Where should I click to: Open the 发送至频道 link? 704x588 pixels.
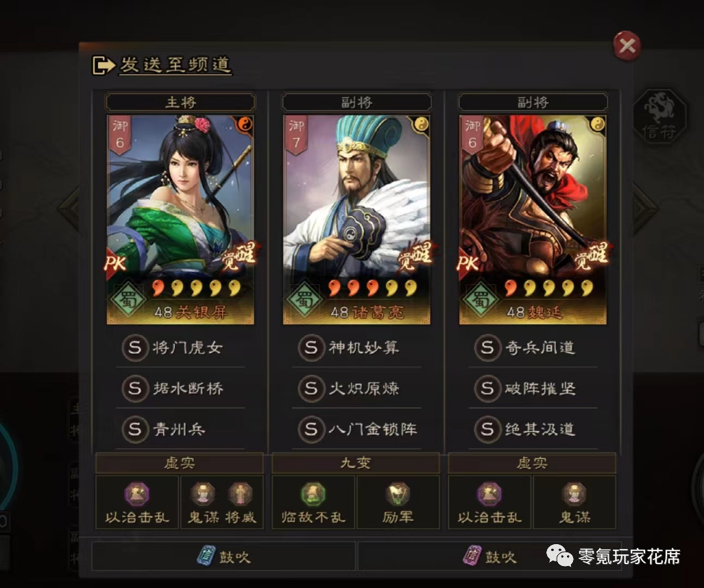(175, 65)
